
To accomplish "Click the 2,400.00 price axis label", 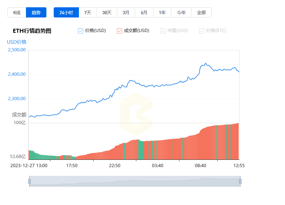I will (x=17, y=74).
